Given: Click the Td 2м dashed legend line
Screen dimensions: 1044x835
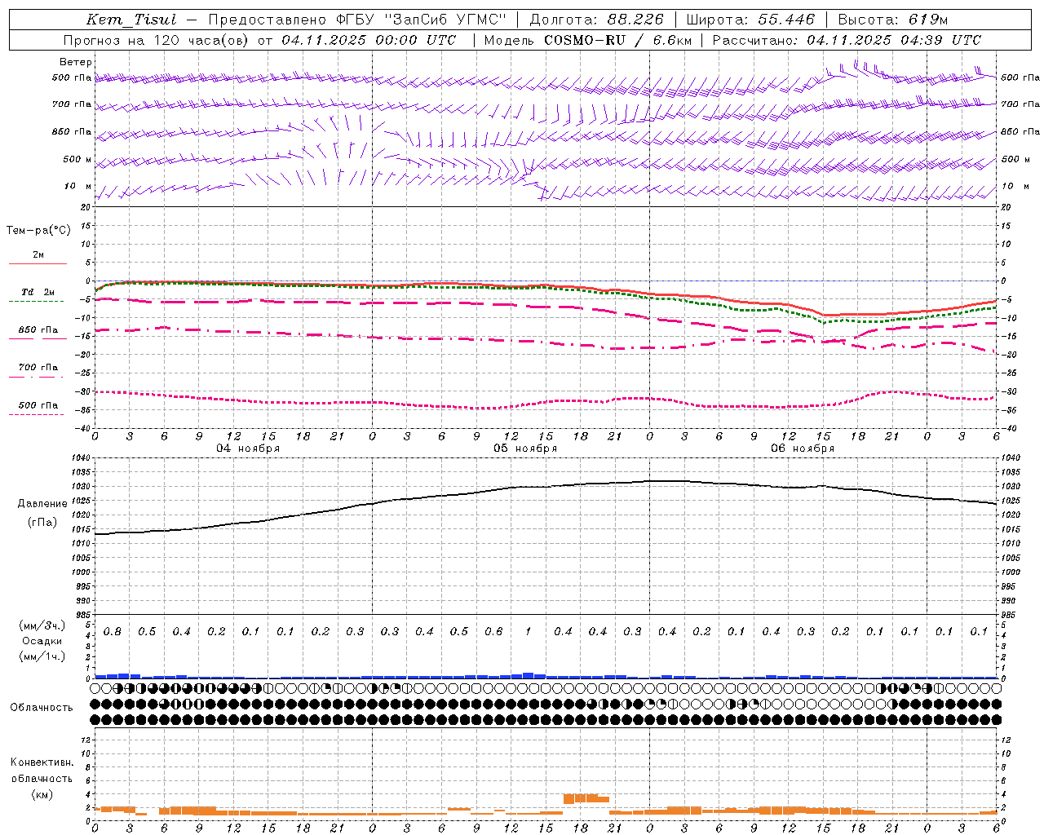Looking at the screenshot, I should [x=36, y=301].
